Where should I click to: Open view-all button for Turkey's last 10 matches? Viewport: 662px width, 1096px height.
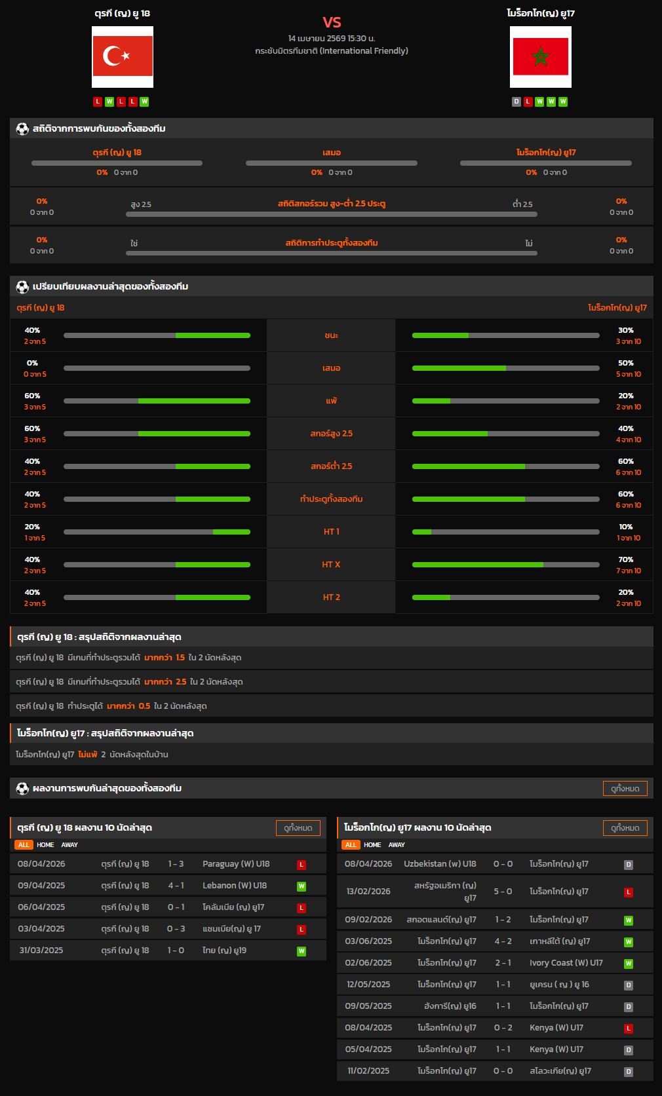point(298,828)
